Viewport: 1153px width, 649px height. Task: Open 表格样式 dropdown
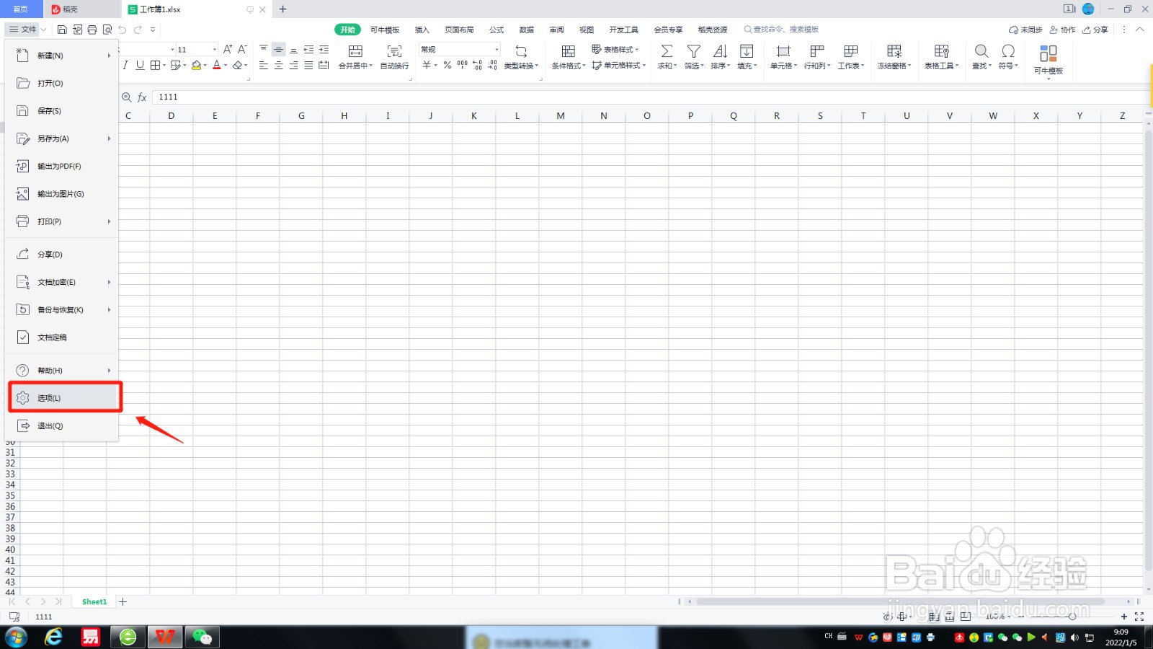(x=615, y=49)
